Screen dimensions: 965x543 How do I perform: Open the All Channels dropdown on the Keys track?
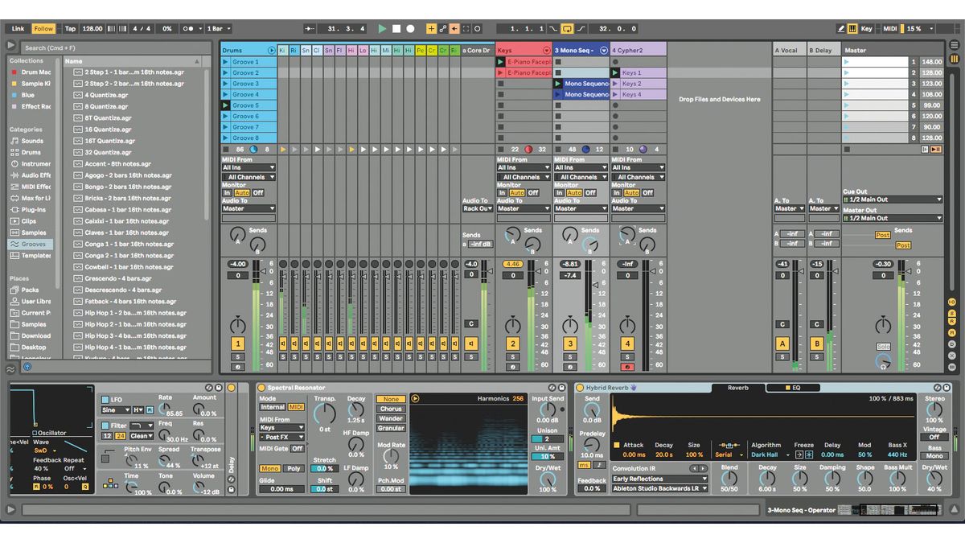pos(523,177)
